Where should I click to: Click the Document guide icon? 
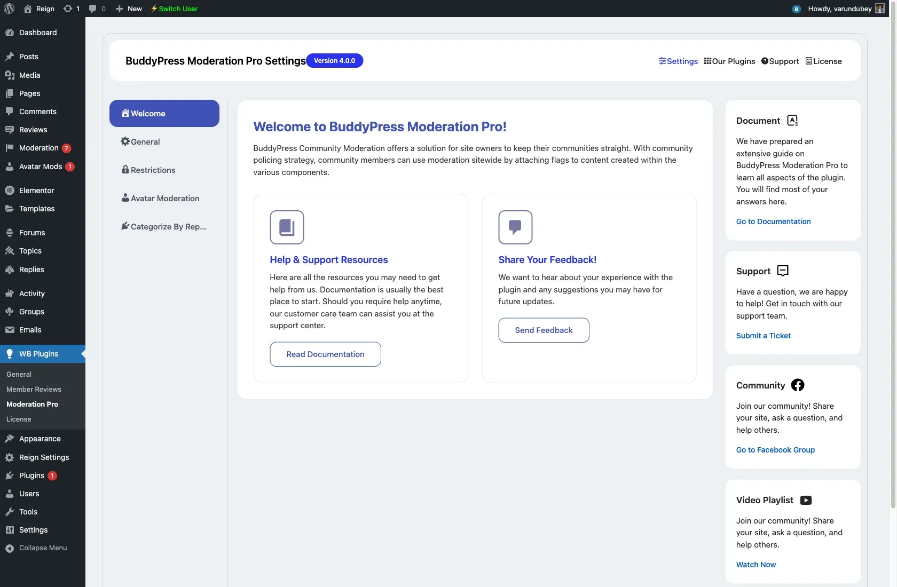pyautogui.click(x=793, y=121)
